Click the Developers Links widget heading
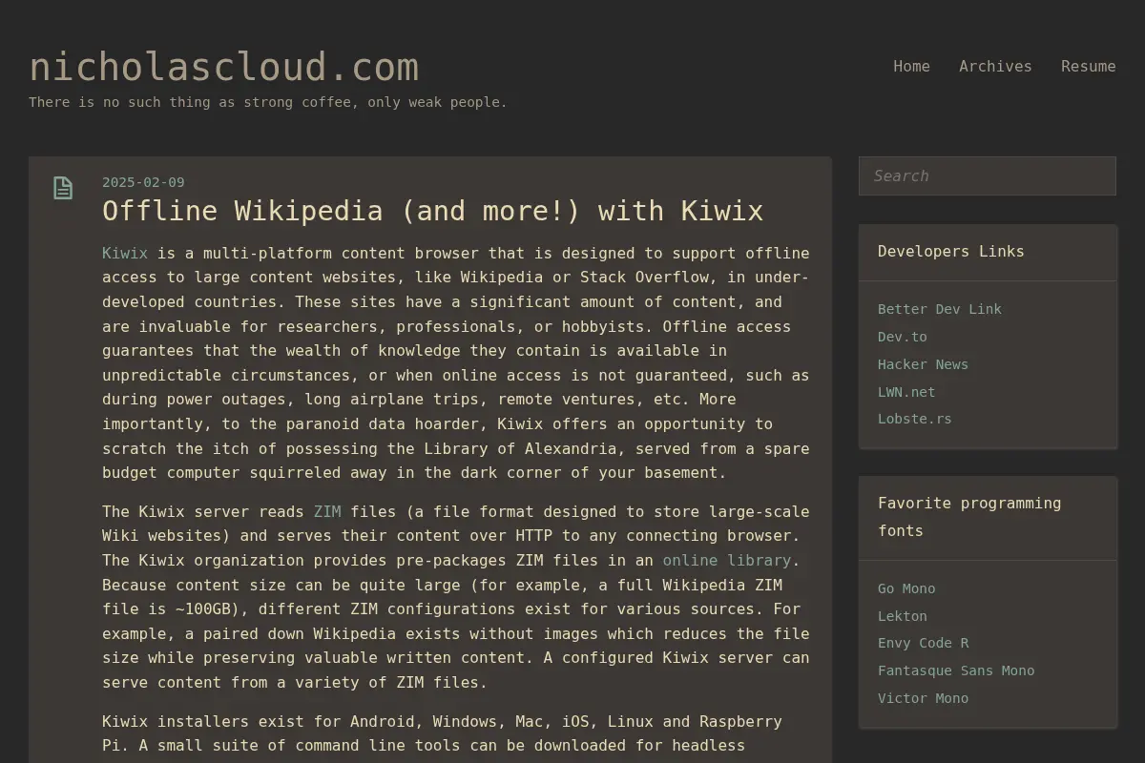1145x763 pixels. pyautogui.click(x=951, y=252)
